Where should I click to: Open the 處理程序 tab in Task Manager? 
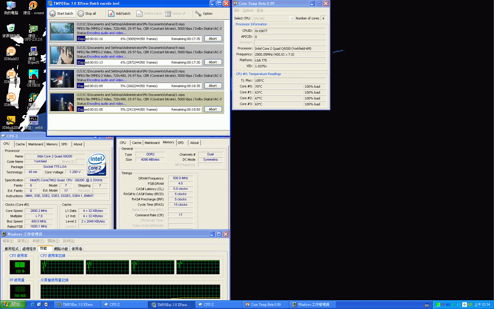[29, 249]
